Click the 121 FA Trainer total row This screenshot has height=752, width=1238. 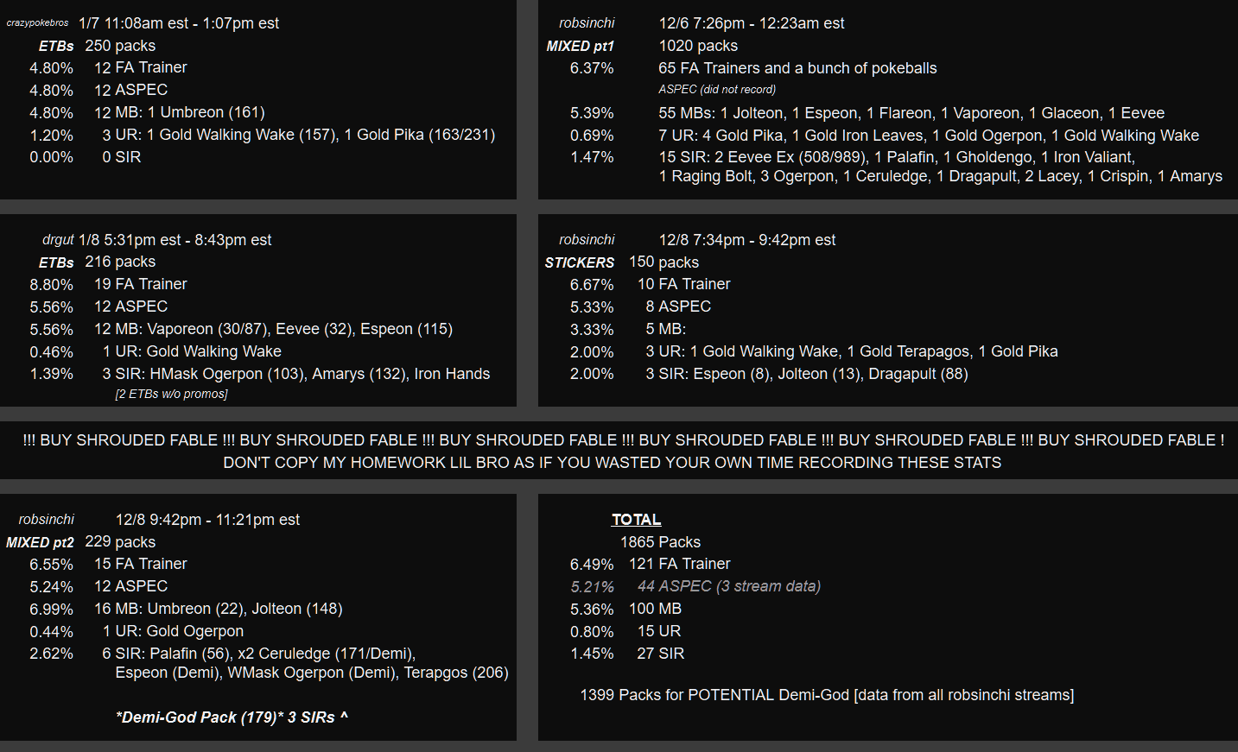[x=679, y=564]
